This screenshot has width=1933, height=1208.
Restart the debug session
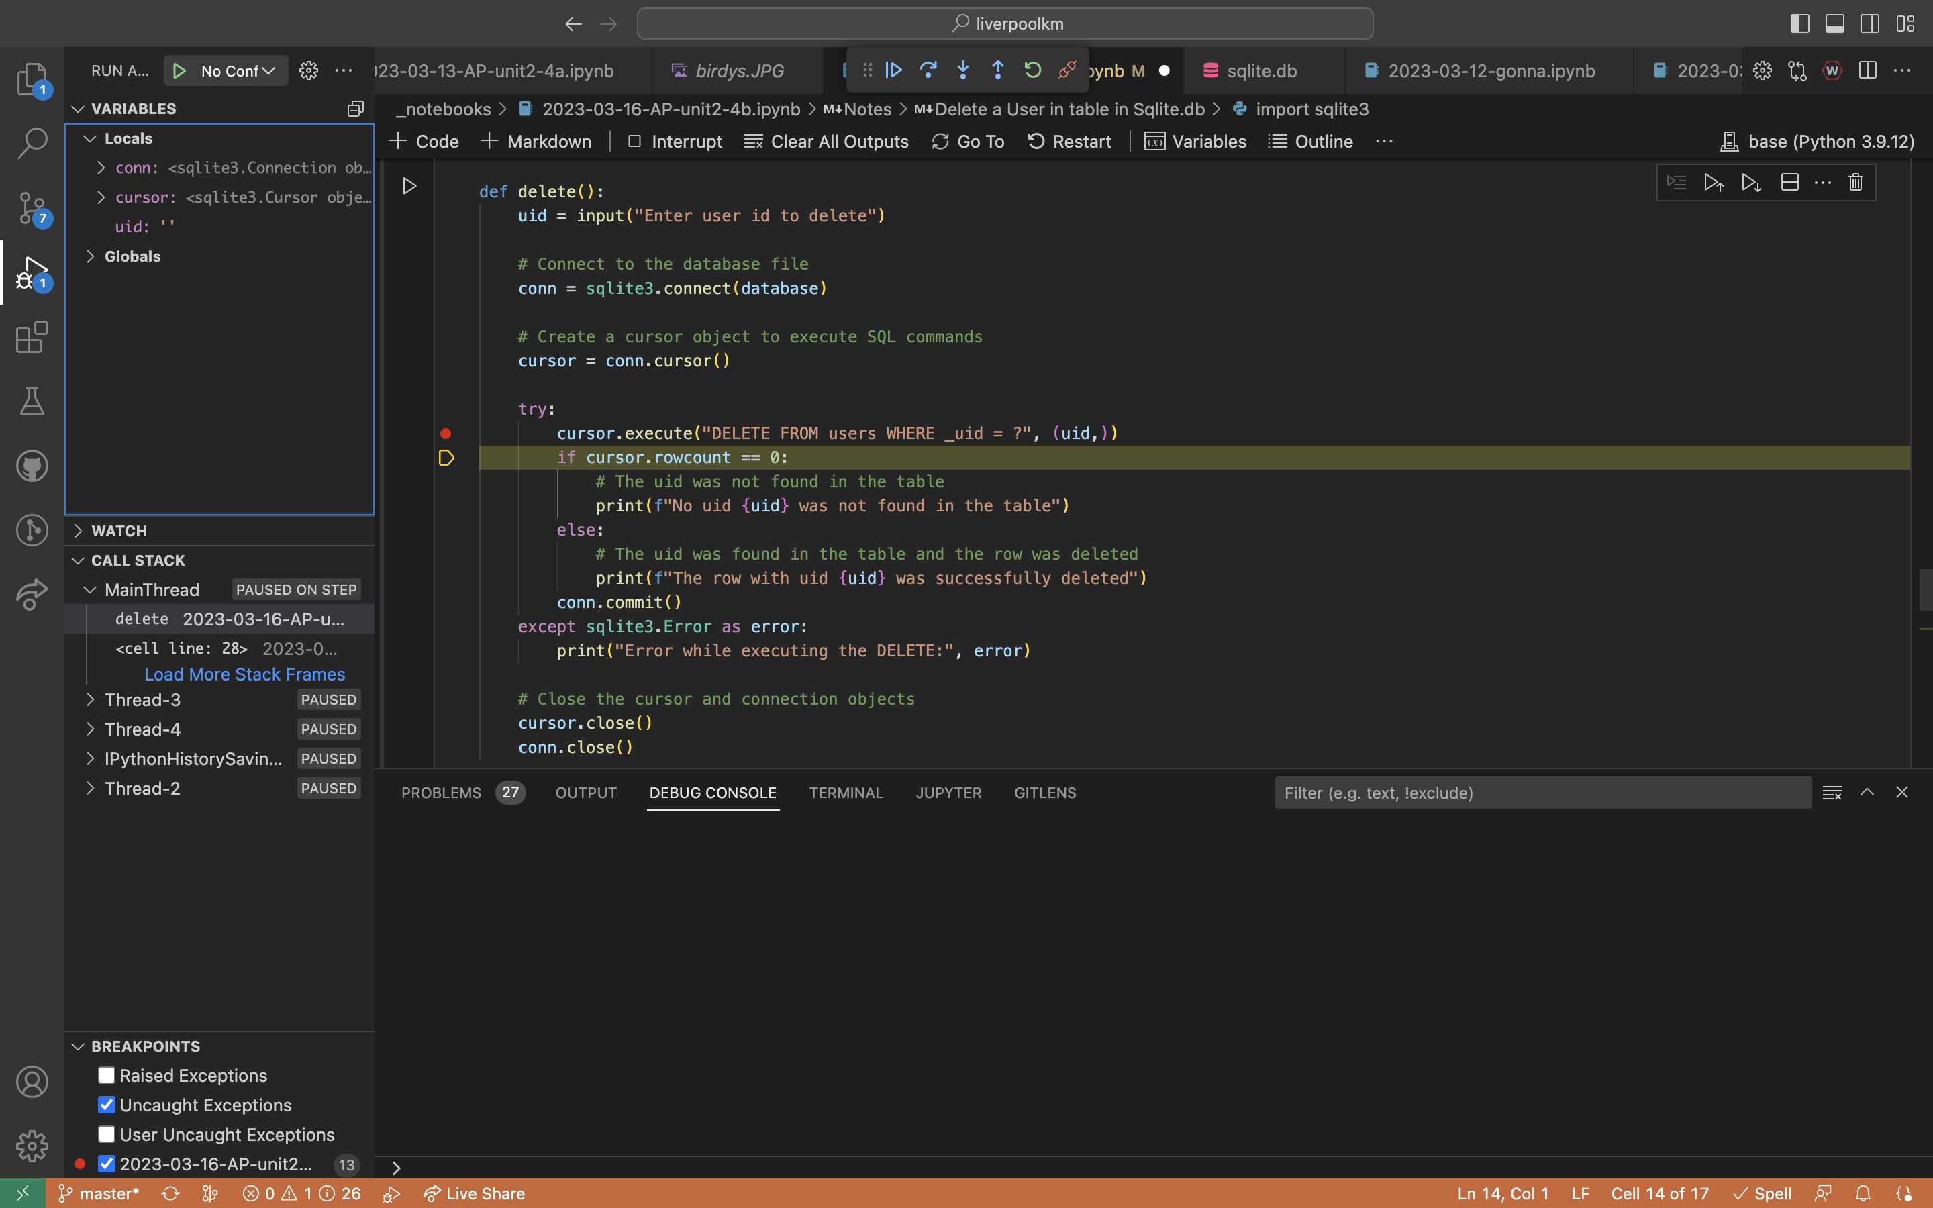click(x=1031, y=70)
